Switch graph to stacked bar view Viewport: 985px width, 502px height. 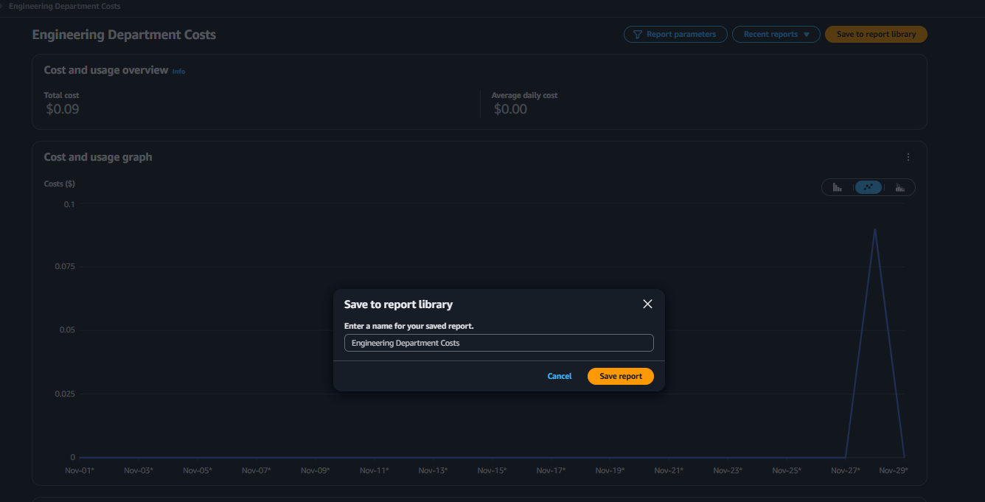tap(899, 187)
